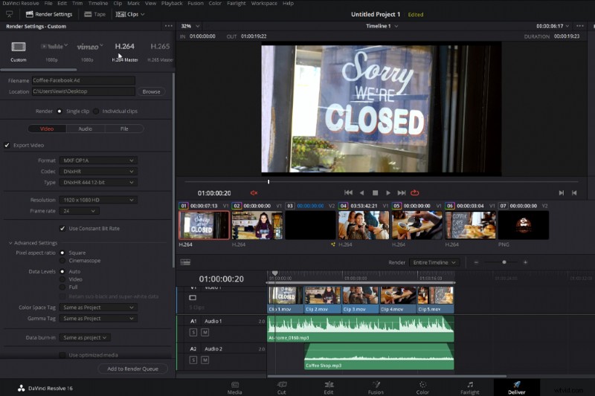
Task: Open the Playback menu
Action: click(172, 4)
